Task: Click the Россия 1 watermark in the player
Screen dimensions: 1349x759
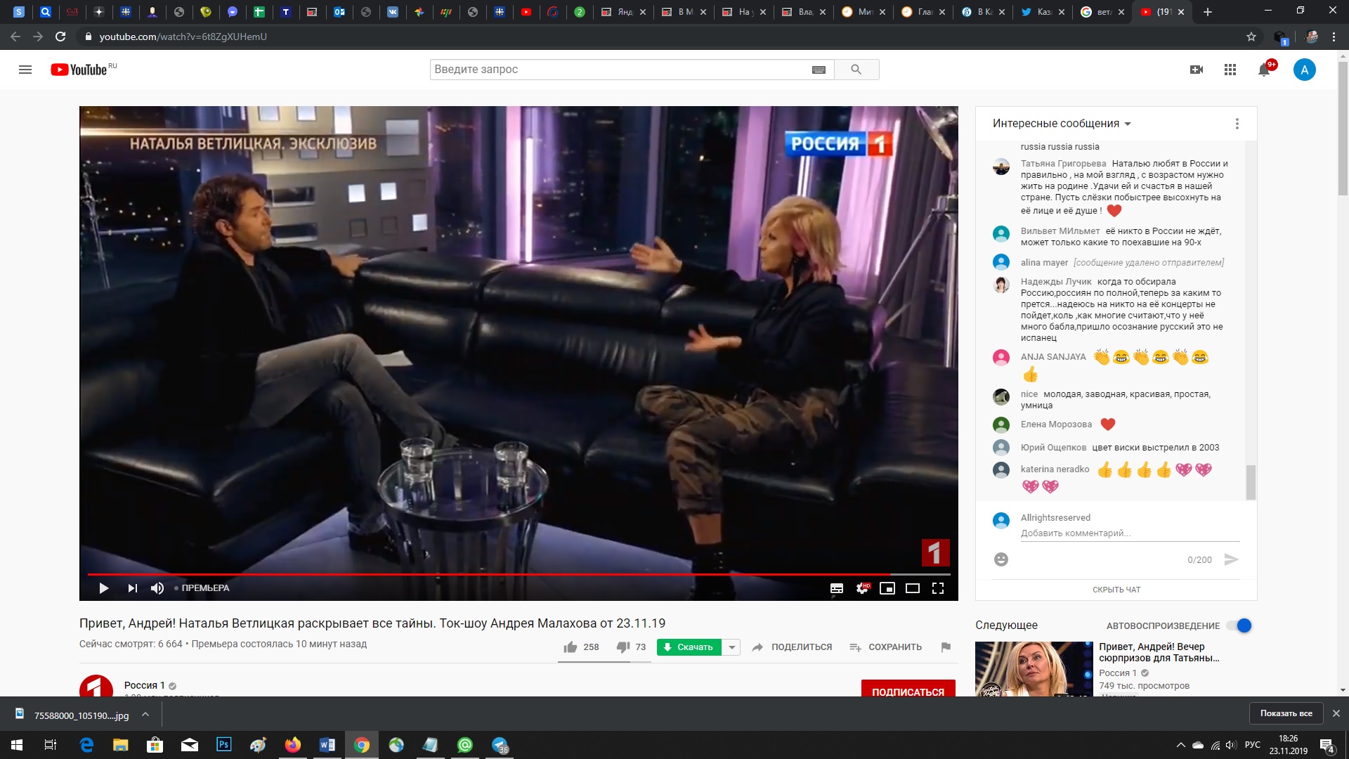Action: pyautogui.click(x=935, y=552)
